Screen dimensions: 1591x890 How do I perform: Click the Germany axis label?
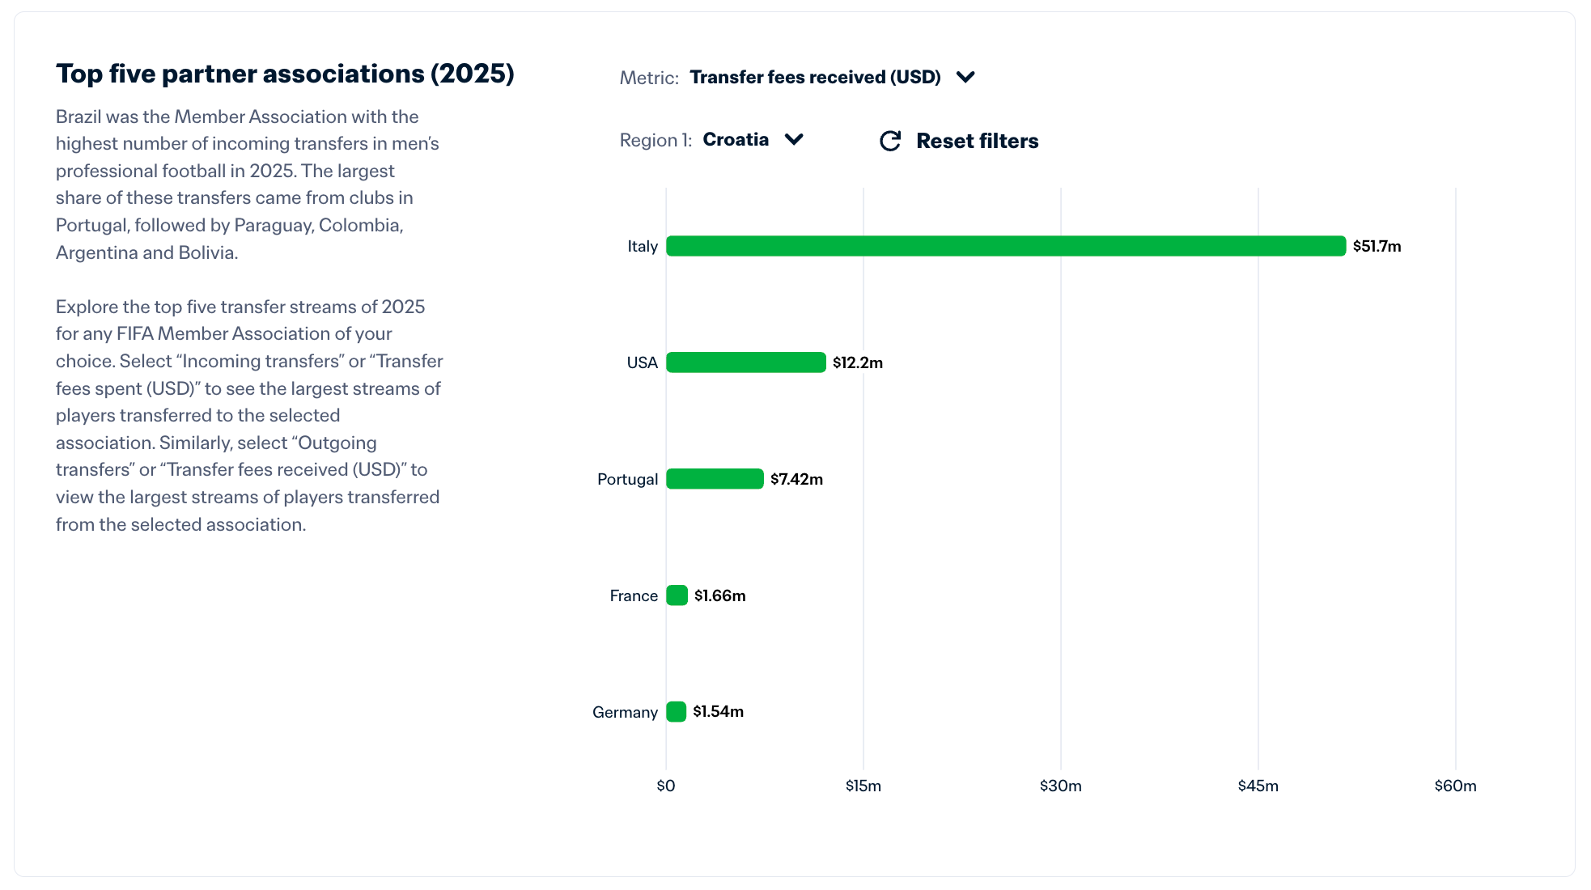pyautogui.click(x=625, y=712)
